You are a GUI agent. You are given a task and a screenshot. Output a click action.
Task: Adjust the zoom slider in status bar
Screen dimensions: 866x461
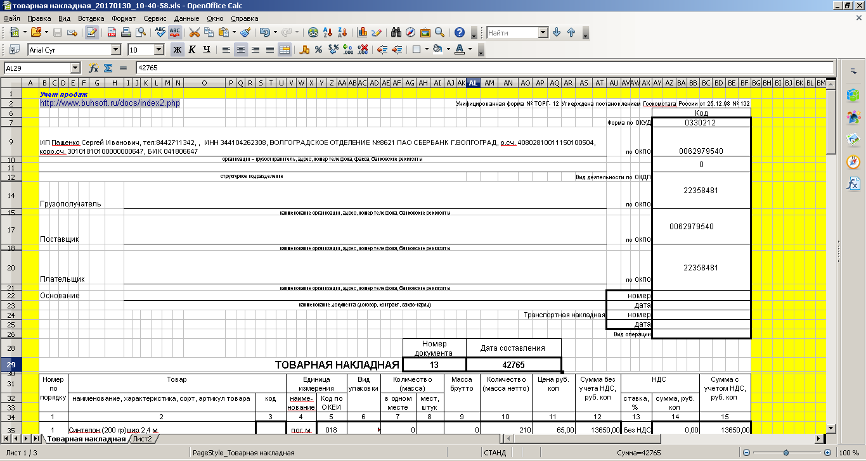(786, 453)
